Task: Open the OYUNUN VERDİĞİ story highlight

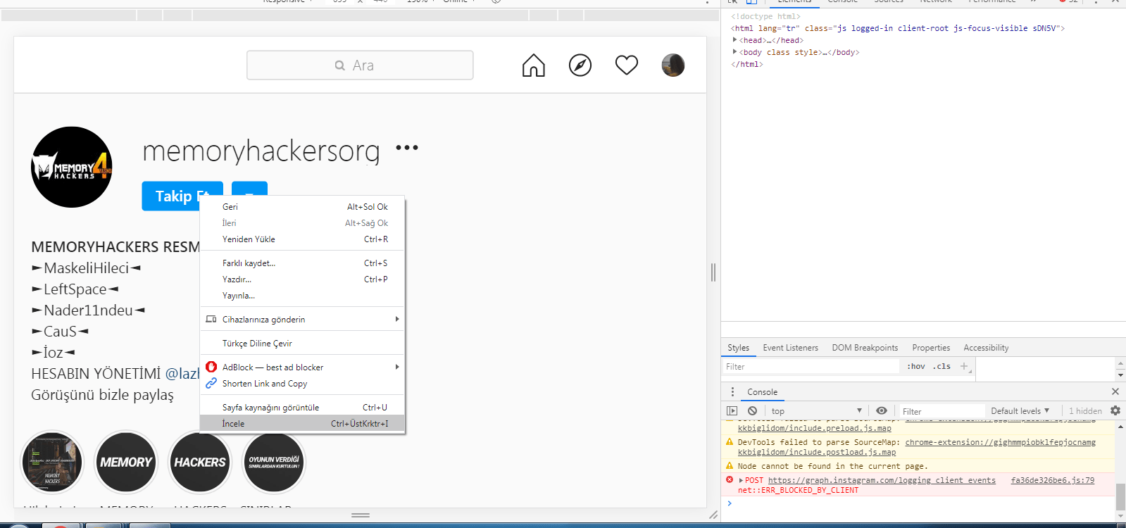Action: click(274, 463)
